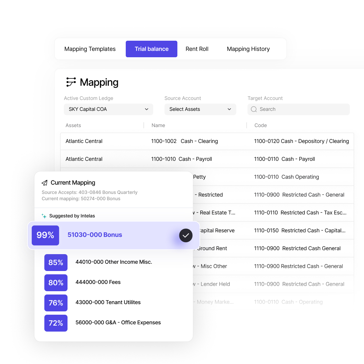
Task: Select the 44010-000 Other Income Misc. suggestion
Action: (114, 262)
